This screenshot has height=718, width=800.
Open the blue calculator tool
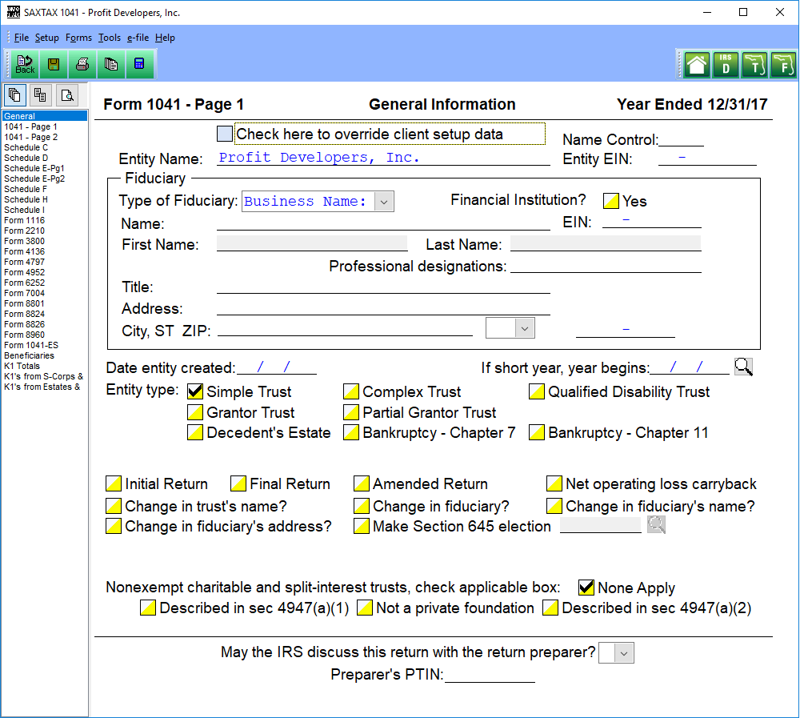tap(139, 64)
